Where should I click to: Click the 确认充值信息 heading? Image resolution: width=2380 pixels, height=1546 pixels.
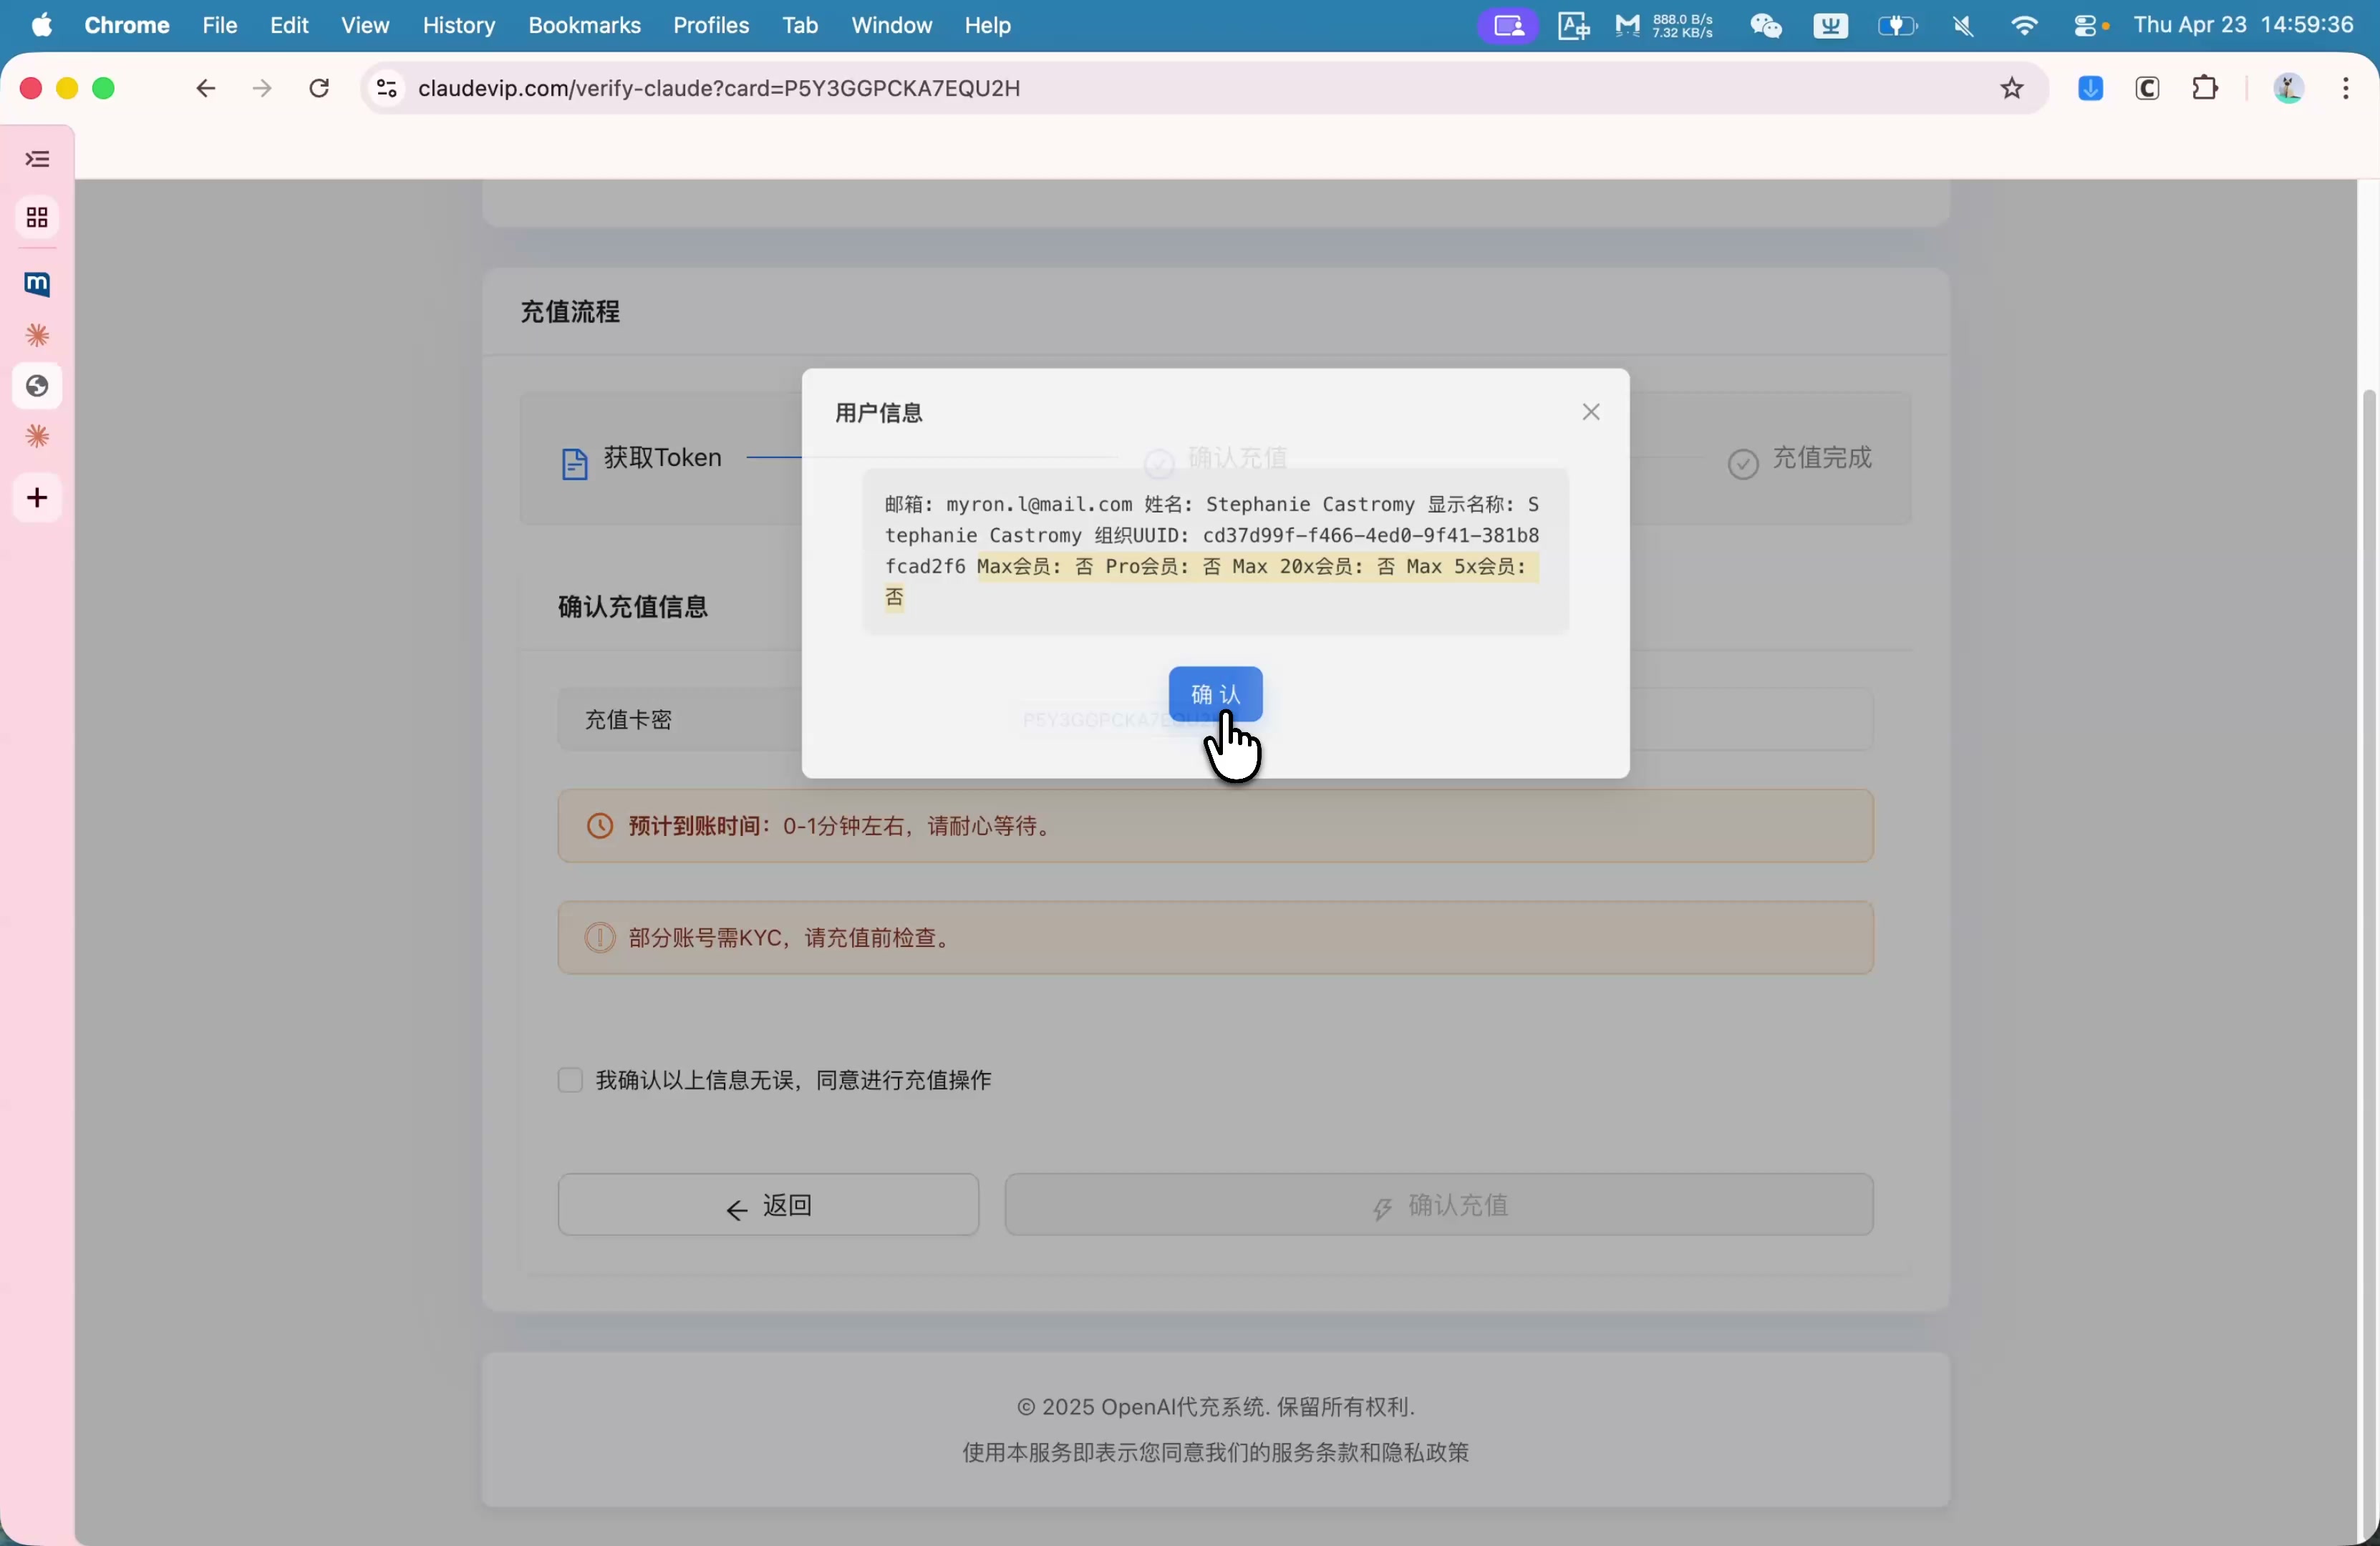[633, 607]
